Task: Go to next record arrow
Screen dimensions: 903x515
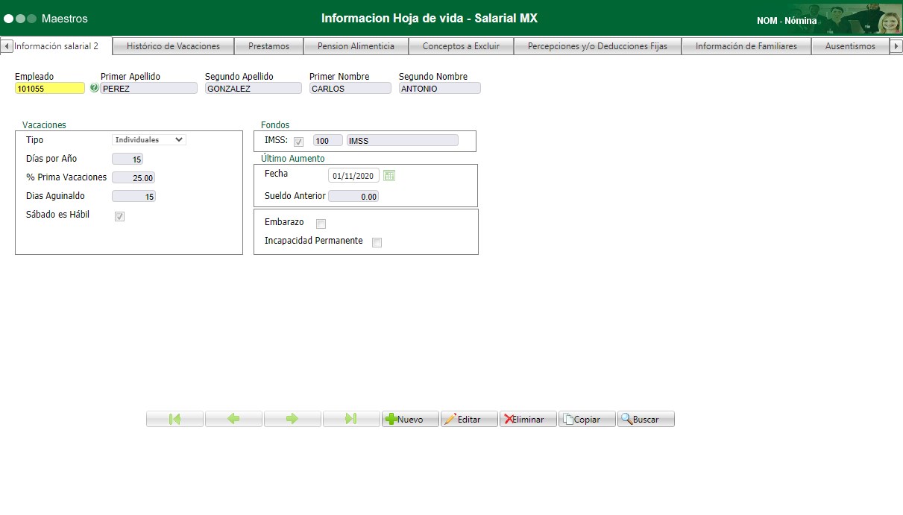Action: click(292, 419)
